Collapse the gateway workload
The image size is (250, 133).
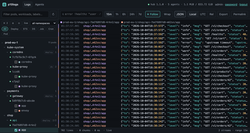tap(7, 96)
